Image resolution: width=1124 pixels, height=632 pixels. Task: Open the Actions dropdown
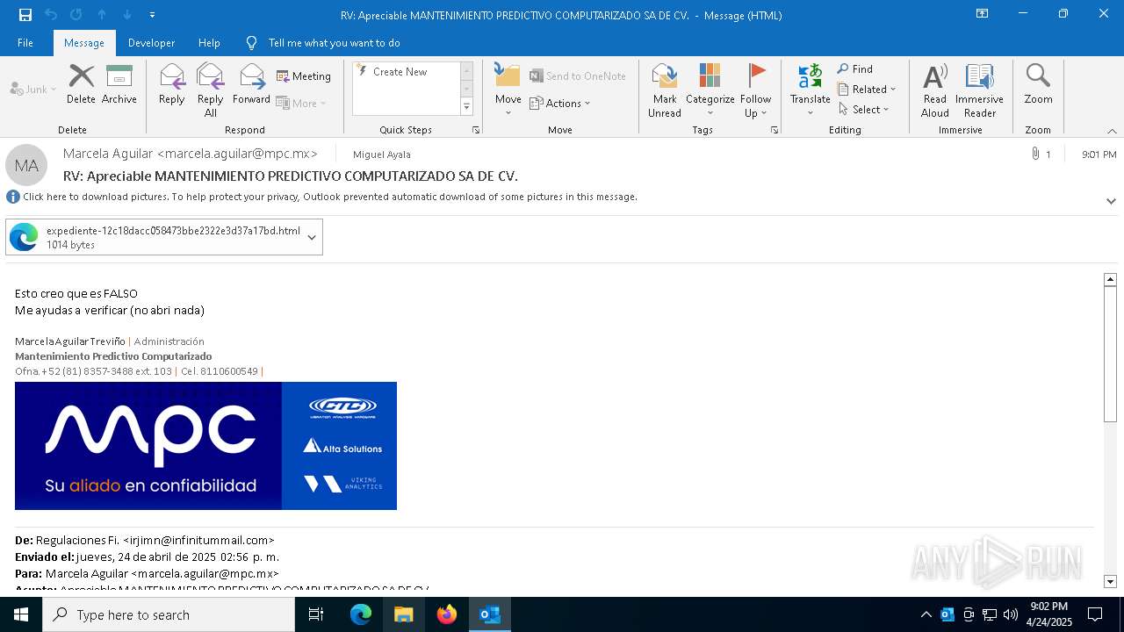pyautogui.click(x=560, y=103)
